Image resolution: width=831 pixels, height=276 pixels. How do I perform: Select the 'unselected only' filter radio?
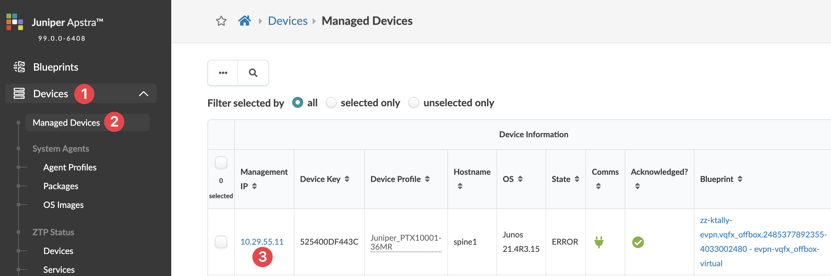414,103
